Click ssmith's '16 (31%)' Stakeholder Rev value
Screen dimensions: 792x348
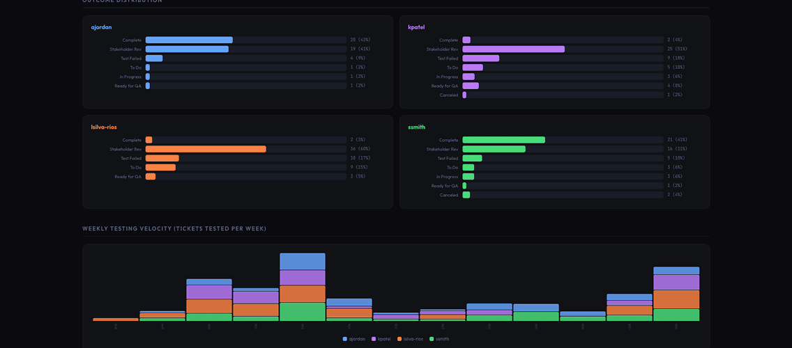click(678, 149)
